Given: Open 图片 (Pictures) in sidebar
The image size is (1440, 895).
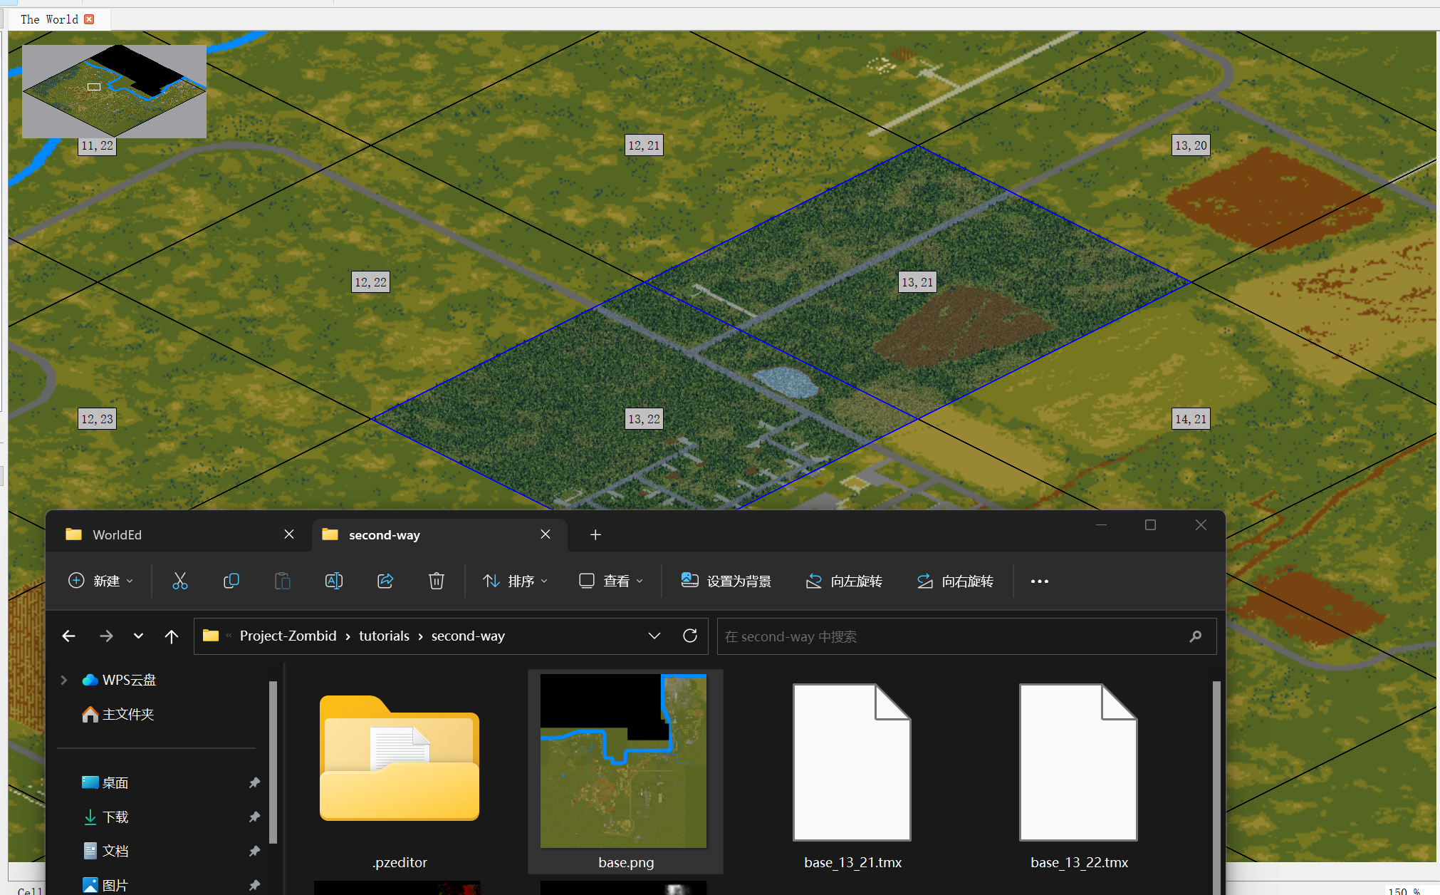Looking at the screenshot, I should point(115,885).
